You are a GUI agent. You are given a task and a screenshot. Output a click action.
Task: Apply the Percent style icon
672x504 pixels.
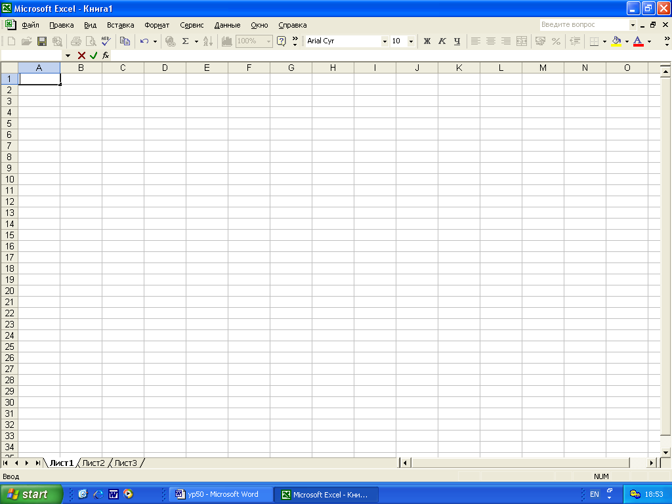[x=556, y=41]
